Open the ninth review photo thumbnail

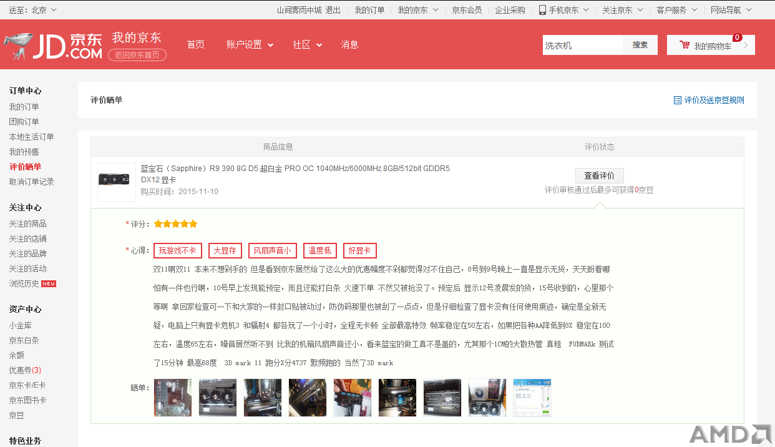[x=532, y=398]
